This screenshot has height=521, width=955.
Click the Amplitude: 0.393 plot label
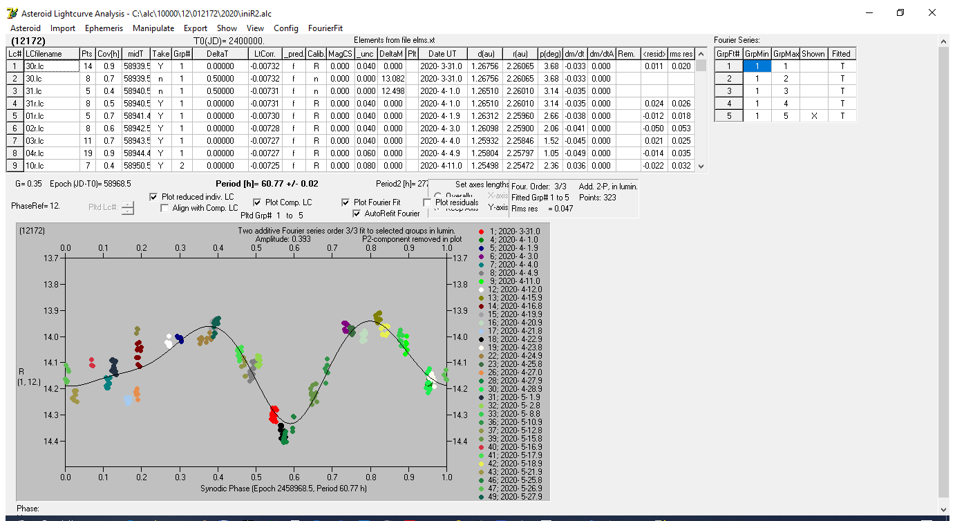pyautogui.click(x=282, y=238)
